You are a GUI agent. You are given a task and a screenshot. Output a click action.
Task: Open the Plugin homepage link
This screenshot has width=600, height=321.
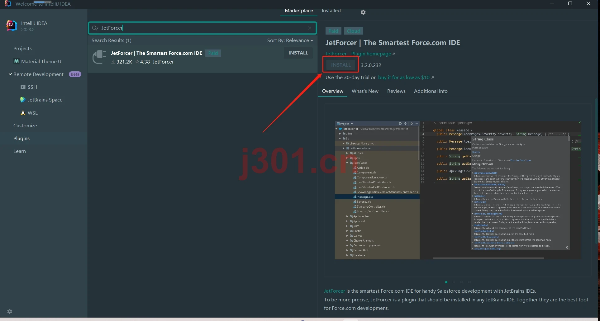click(x=373, y=54)
